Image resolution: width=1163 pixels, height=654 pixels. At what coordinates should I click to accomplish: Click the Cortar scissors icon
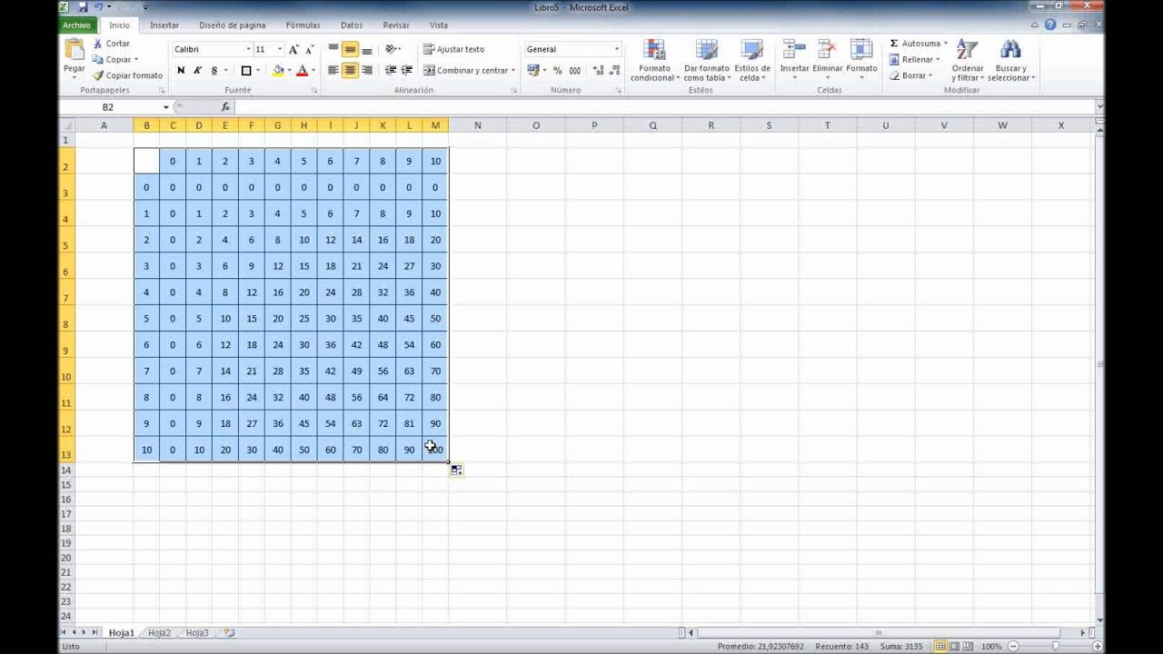98,44
